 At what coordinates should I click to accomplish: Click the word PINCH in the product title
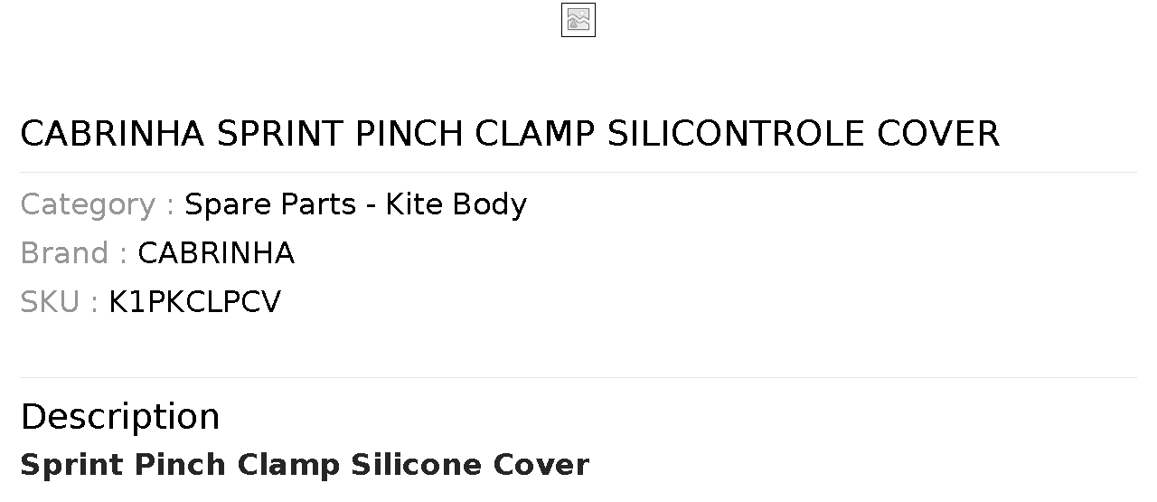pos(410,134)
